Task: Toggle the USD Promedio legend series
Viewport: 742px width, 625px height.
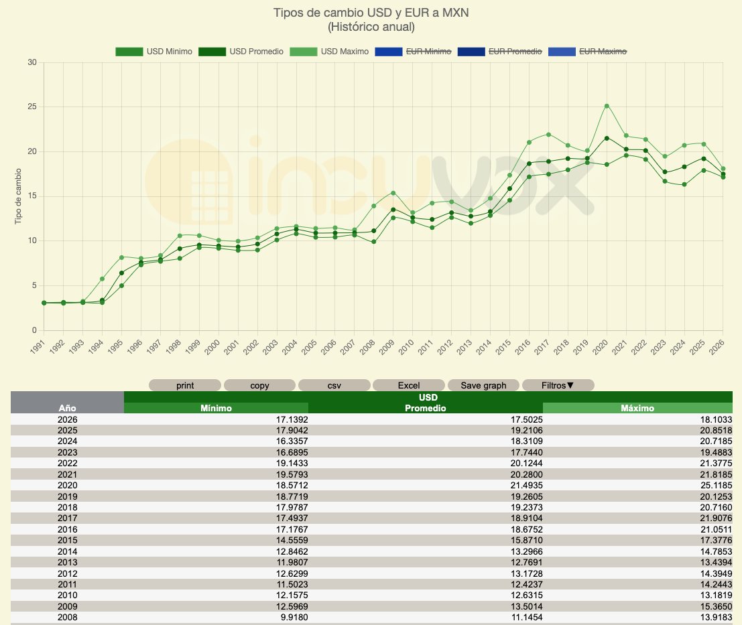Action: [x=241, y=52]
